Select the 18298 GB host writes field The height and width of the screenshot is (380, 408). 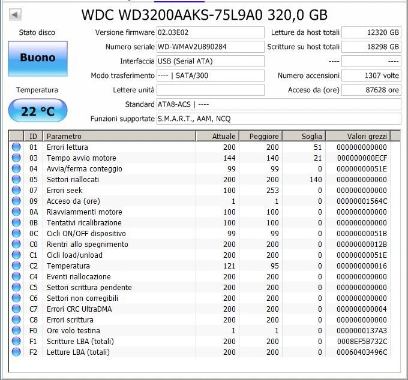tap(371, 47)
